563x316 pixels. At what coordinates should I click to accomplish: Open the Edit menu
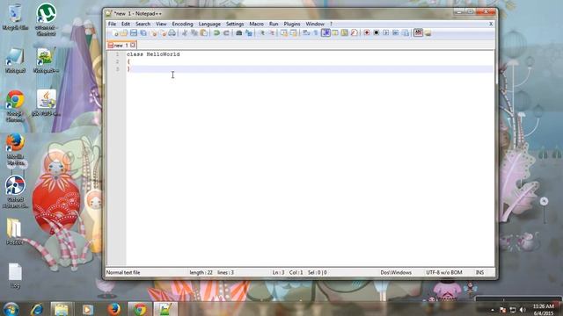tap(126, 24)
